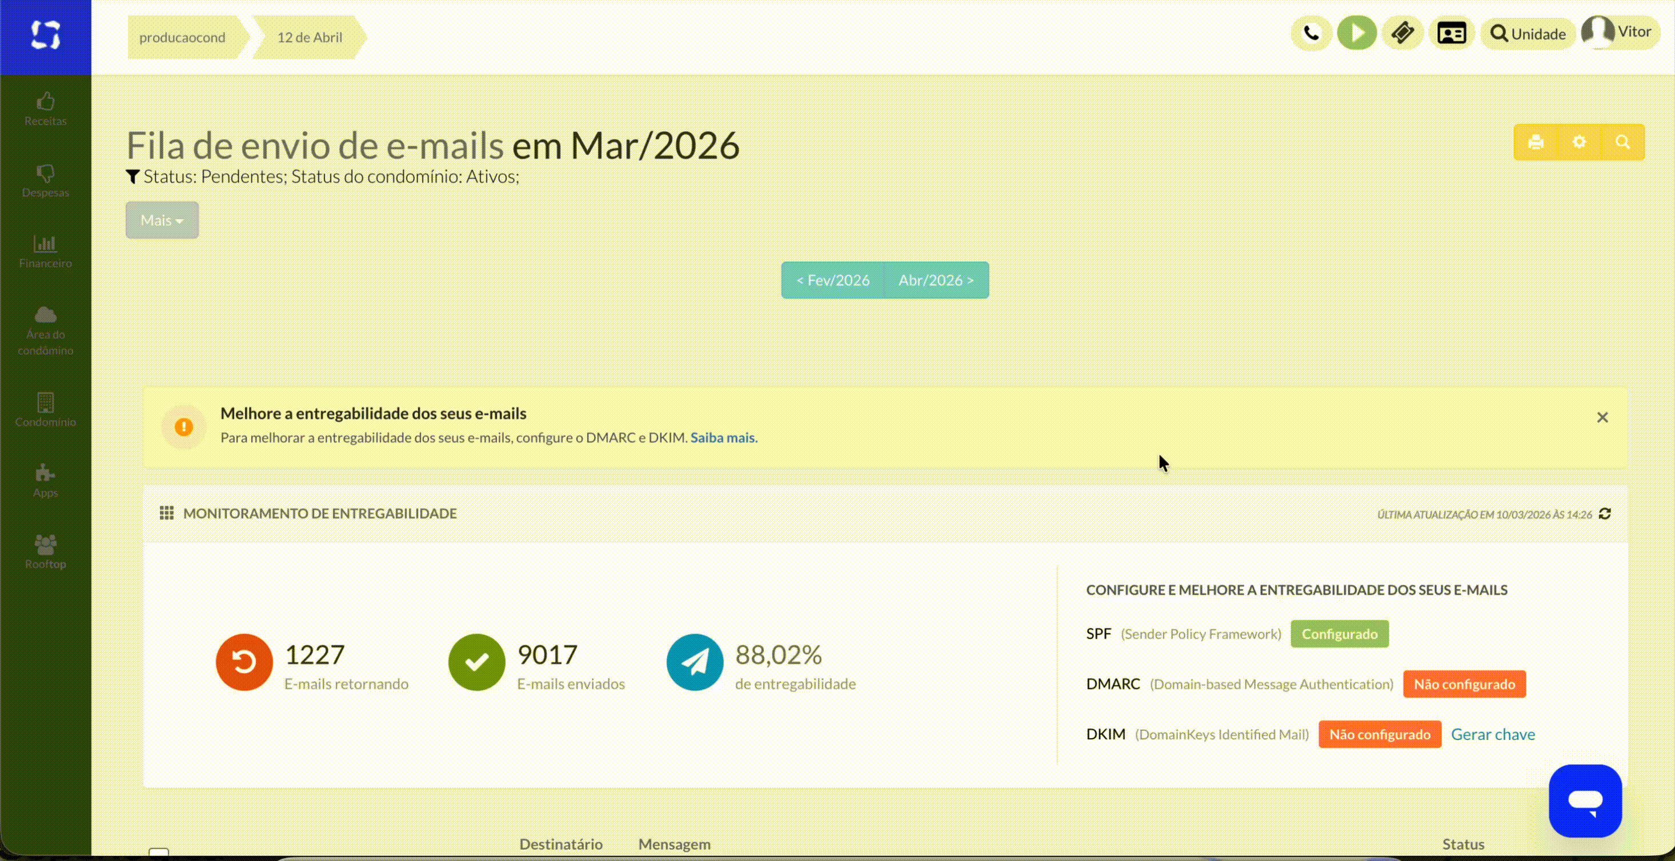Click the phone icon in header
The image size is (1675, 861).
tap(1312, 33)
